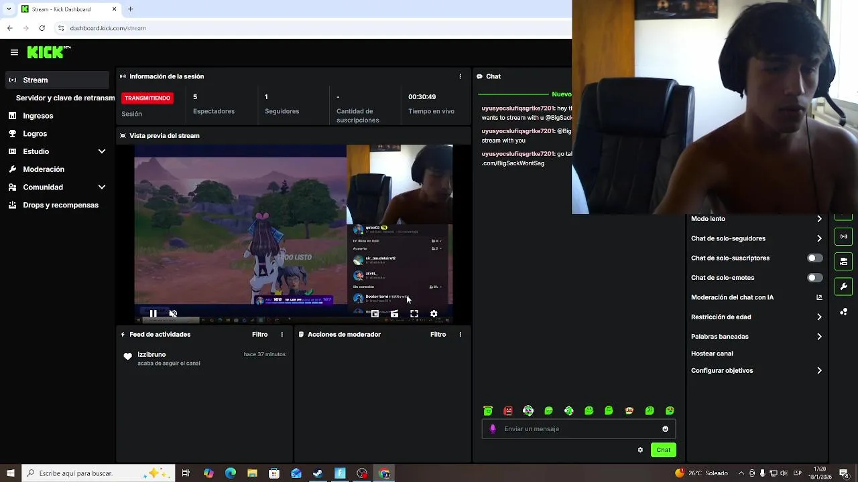Click the Nuevo messages indicator in chat

pos(561,94)
